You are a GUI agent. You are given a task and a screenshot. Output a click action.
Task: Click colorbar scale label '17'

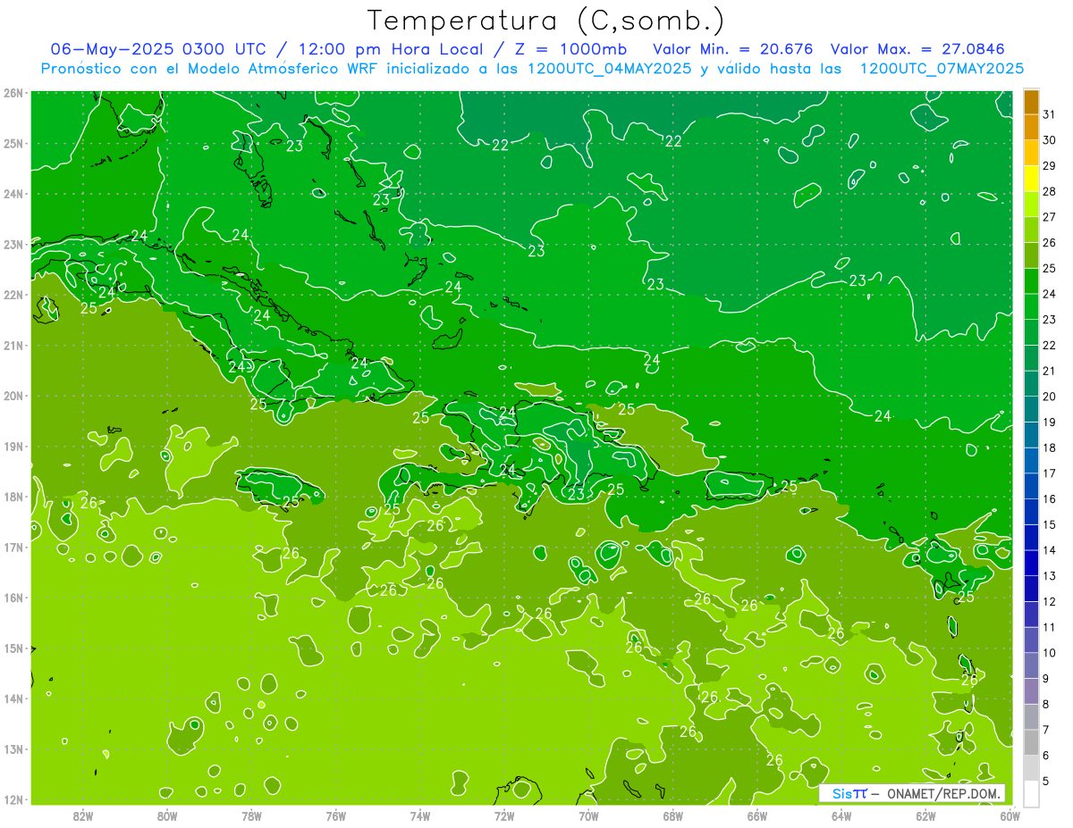click(x=1048, y=473)
